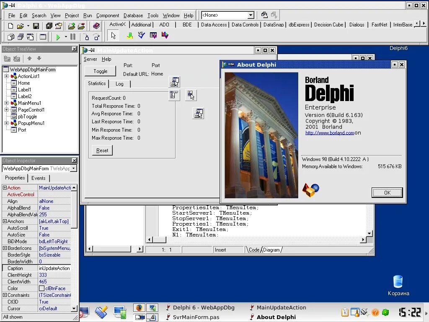Click the Step Over debug icon

(x=96, y=37)
